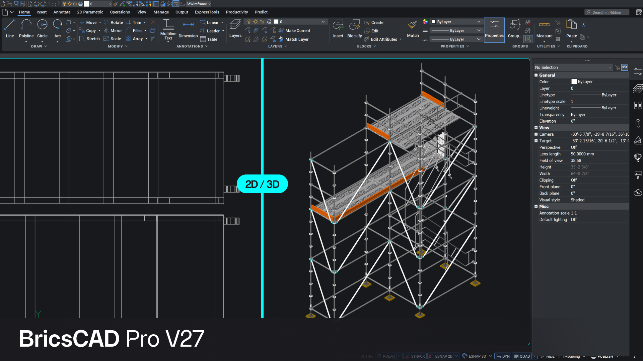Screen dimensions: 643x361
Task: Run the Blockify tool
Action: [x=354, y=28]
